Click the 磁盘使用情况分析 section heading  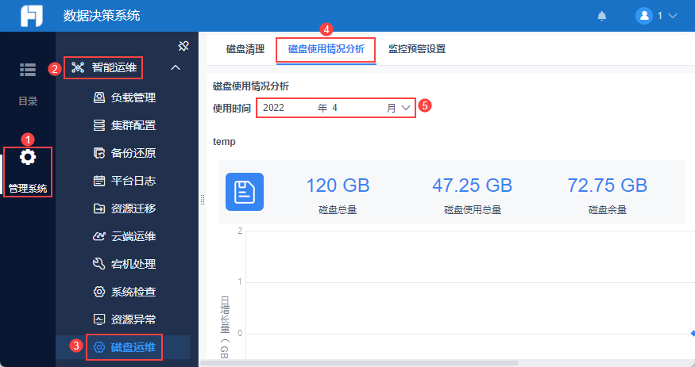pos(251,86)
